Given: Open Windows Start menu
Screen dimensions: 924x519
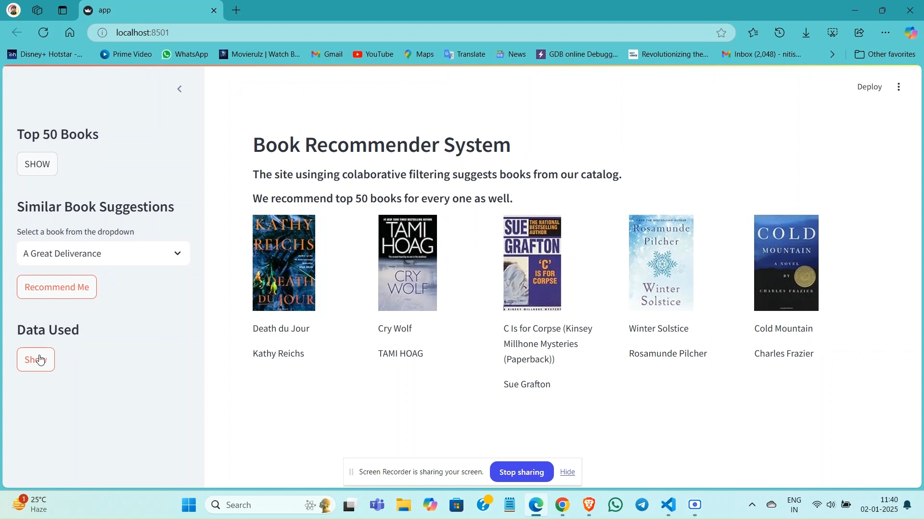Looking at the screenshot, I should (x=189, y=506).
